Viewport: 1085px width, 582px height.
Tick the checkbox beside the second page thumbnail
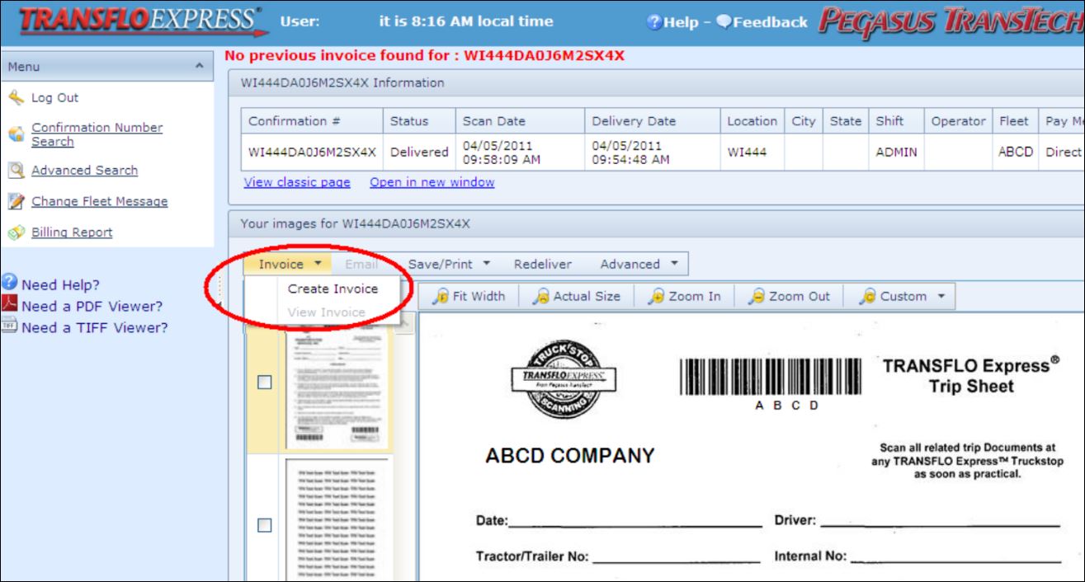pos(264,524)
